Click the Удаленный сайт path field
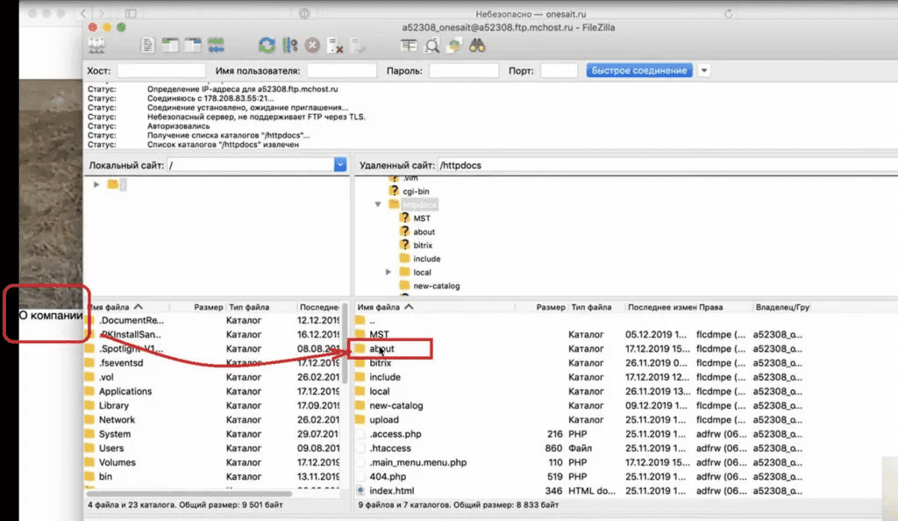 tap(667, 165)
